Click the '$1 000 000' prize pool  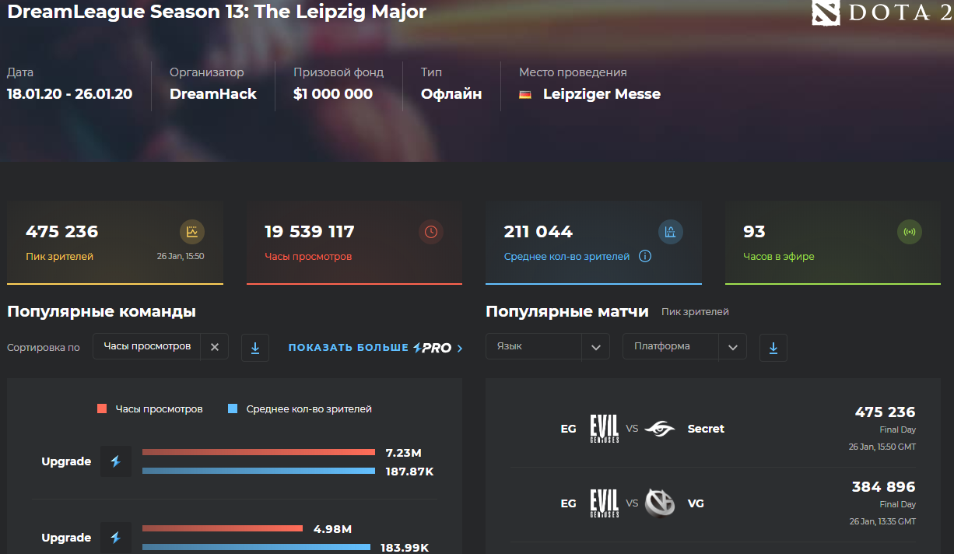pyautogui.click(x=333, y=94)
